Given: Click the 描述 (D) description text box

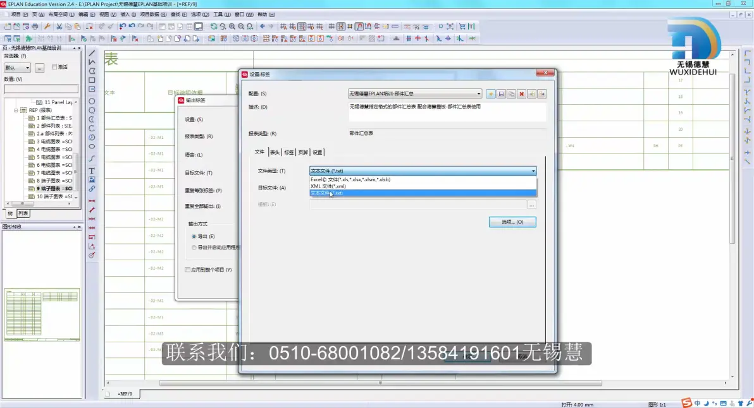Looking at the screenshot, I should [447, 112].
